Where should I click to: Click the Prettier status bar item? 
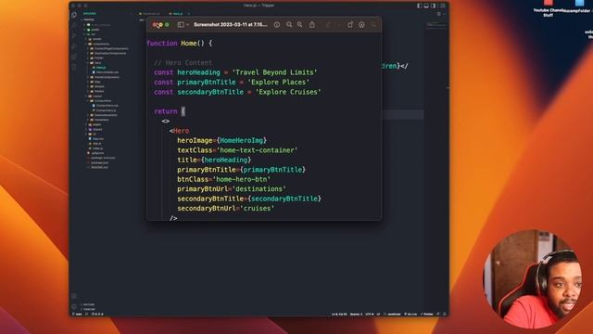(x=427, y=314)
